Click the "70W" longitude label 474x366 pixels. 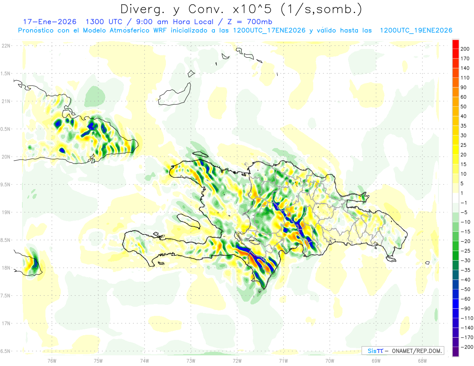pos(330,360)
